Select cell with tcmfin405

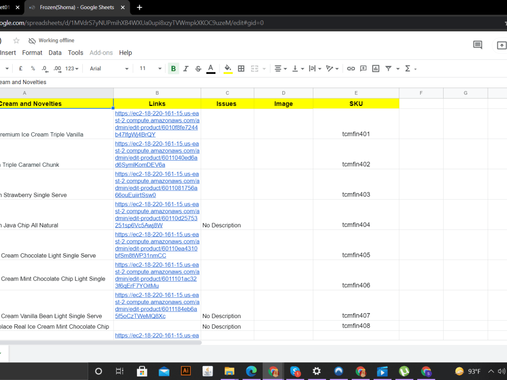356,245
